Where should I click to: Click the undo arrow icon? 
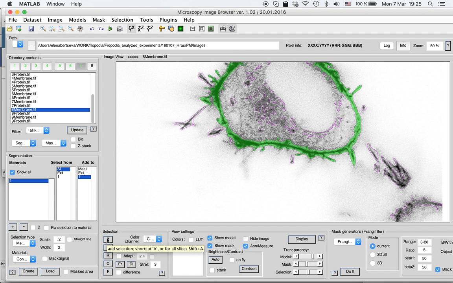point(92,29)
